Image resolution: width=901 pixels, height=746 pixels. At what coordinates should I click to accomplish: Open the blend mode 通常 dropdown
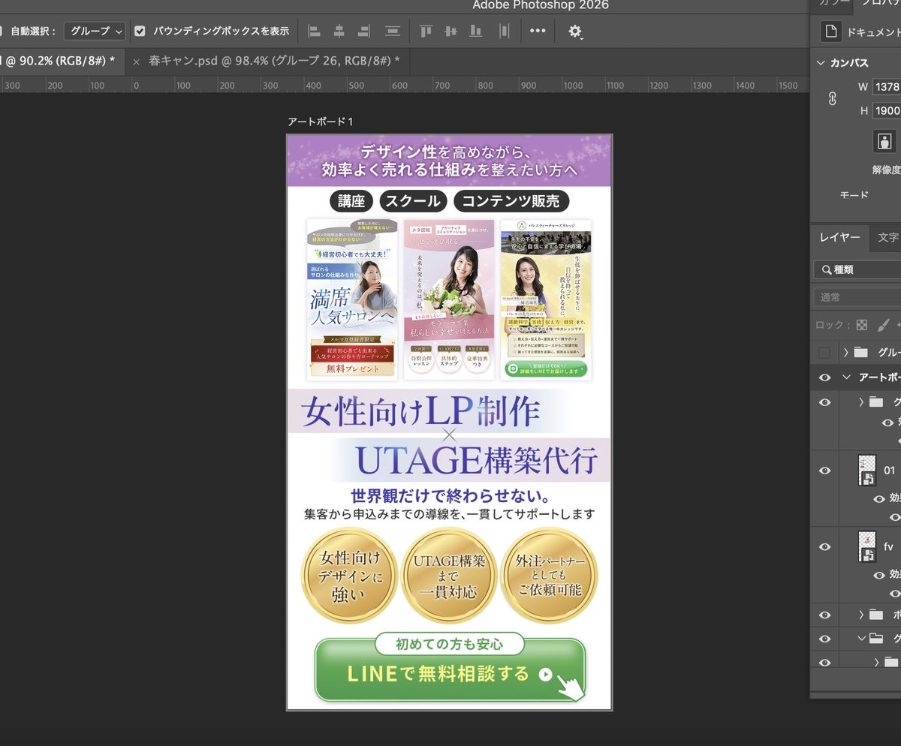(858, 297)
